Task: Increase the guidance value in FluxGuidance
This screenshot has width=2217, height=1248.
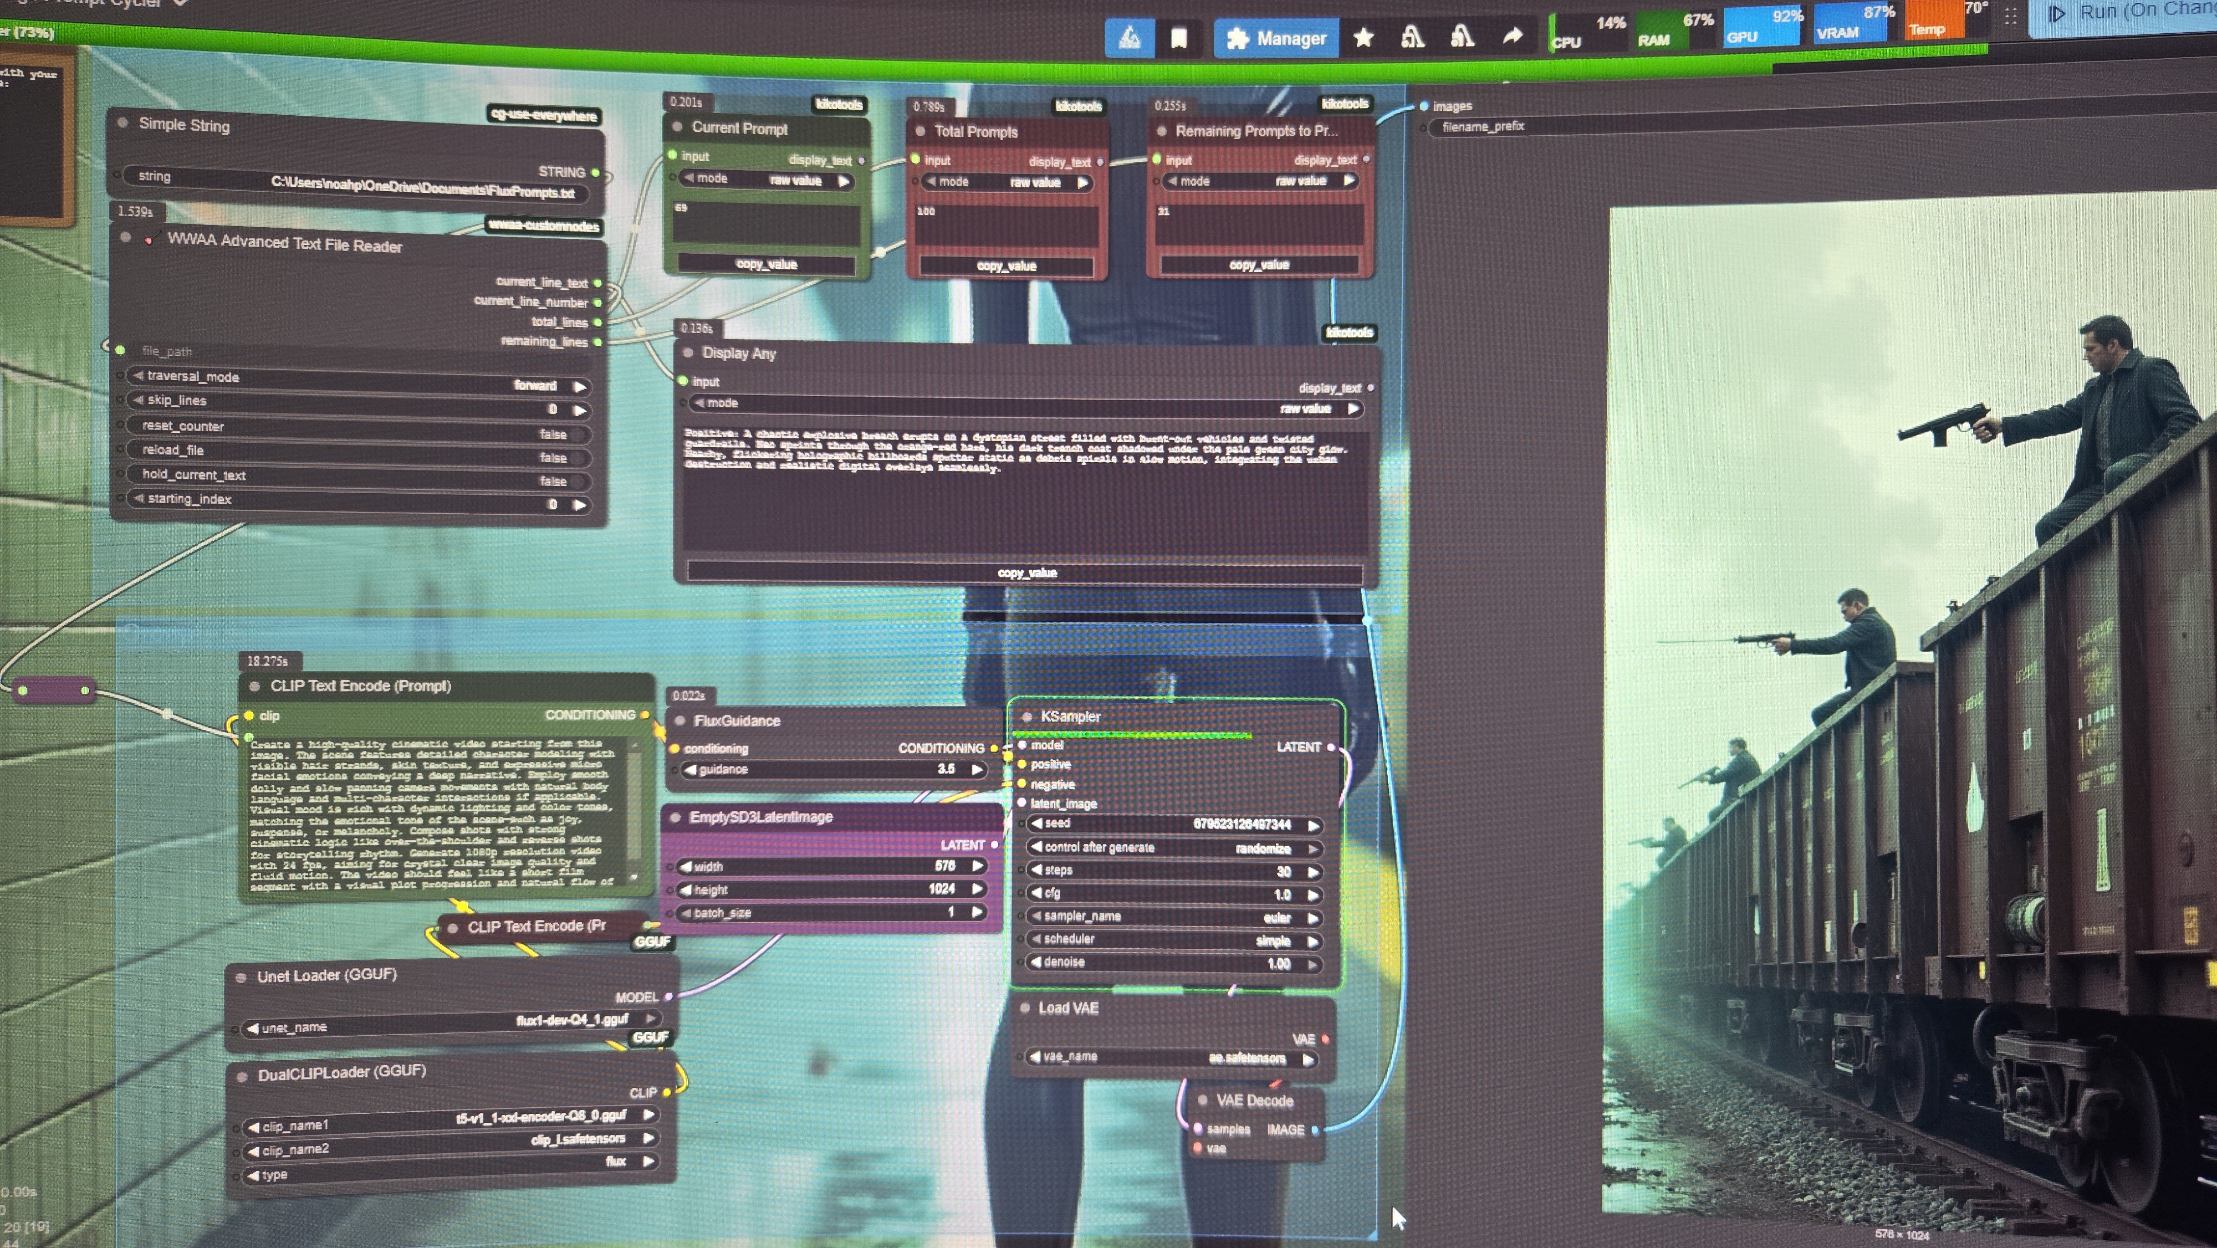Action: tap(978, 769)
